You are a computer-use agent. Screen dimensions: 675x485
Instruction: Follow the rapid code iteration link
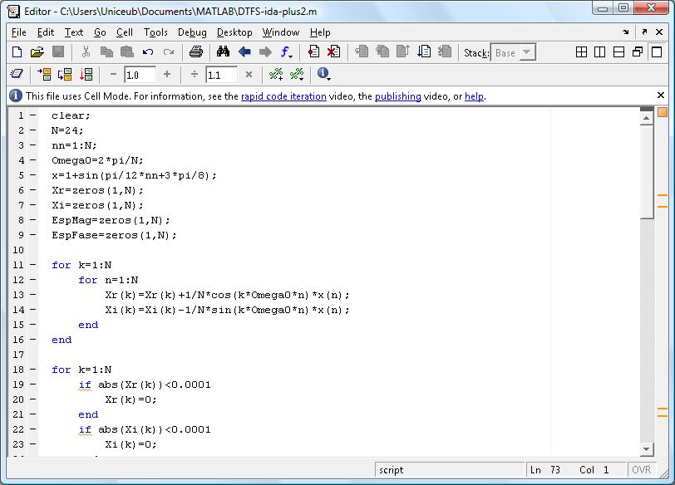pyautogui.click(x=283, y=96)
